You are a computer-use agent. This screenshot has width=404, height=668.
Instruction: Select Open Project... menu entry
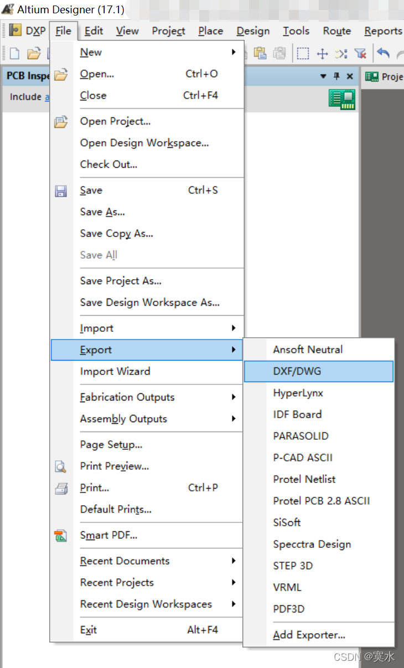click(147, 121)
